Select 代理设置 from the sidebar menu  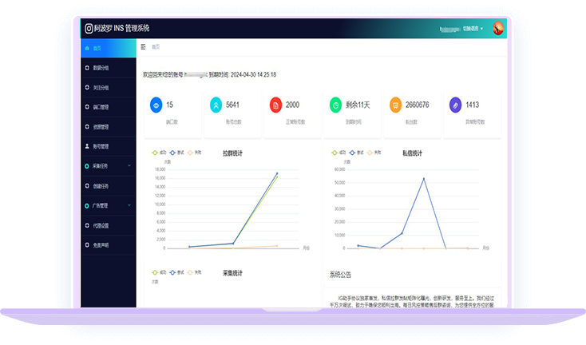click(x=105, y=225)
